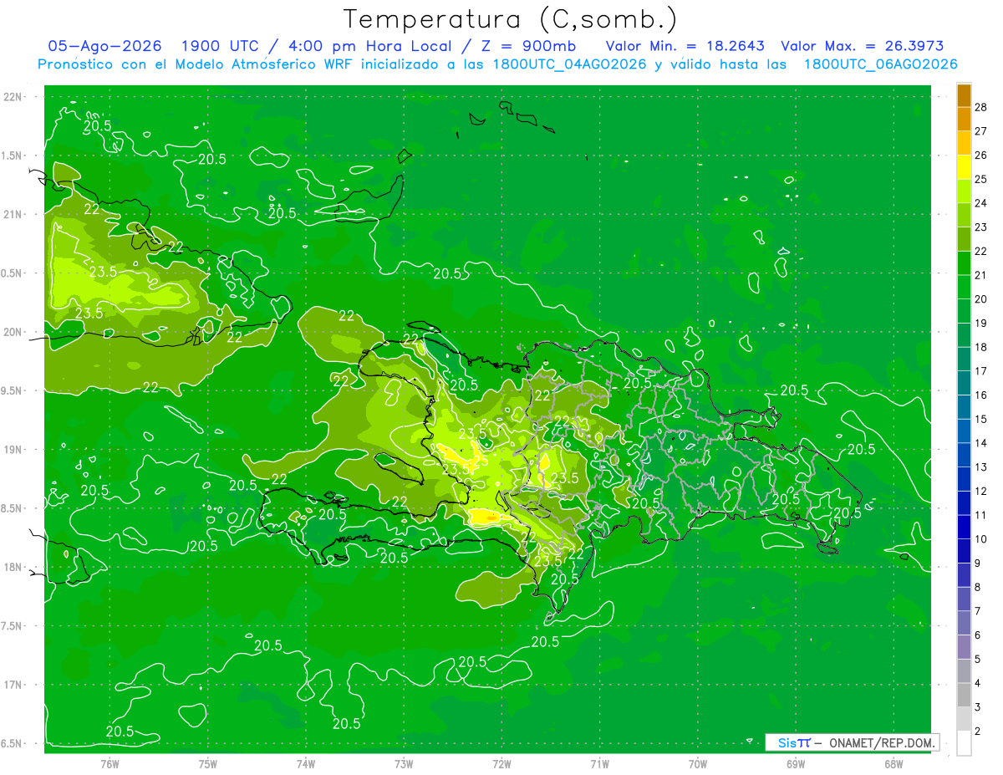Click the legend scale value '10'

(x=981, y=539)
